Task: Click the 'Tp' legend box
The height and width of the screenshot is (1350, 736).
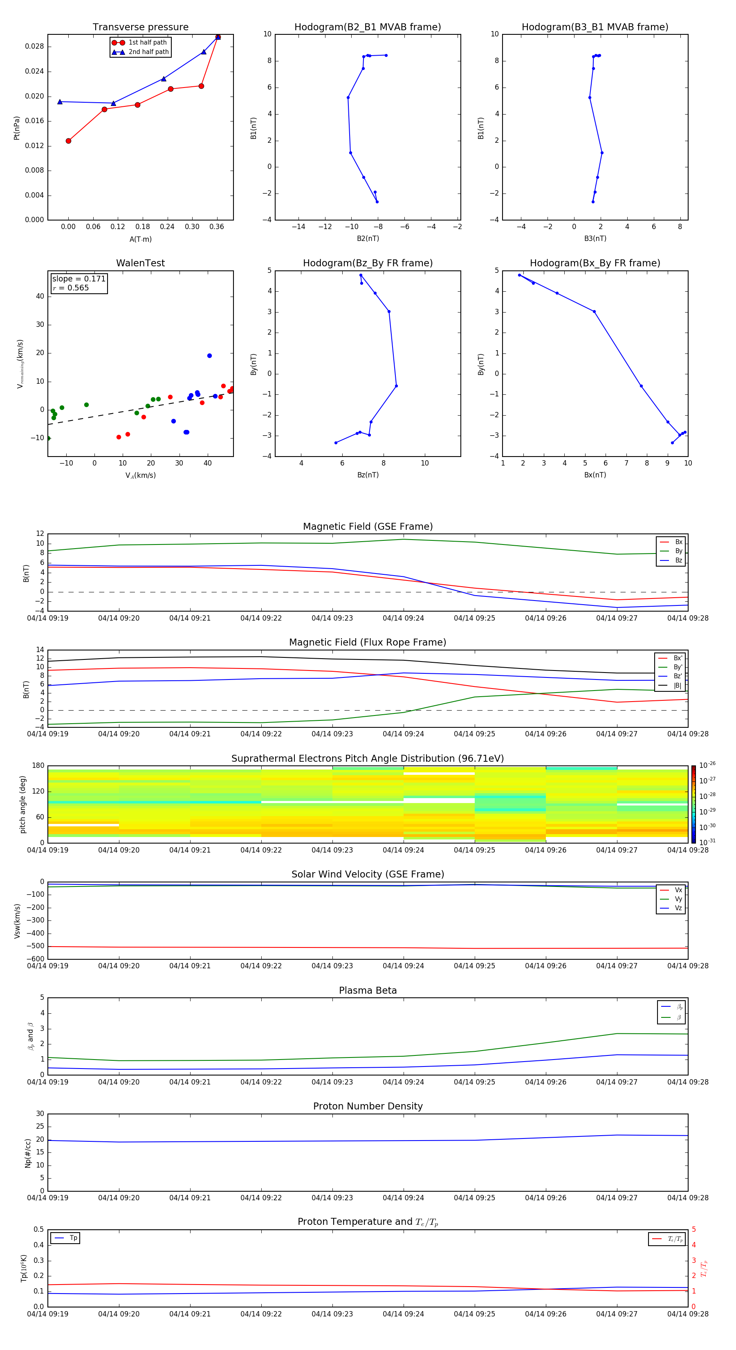Action: click(65, 1238)
